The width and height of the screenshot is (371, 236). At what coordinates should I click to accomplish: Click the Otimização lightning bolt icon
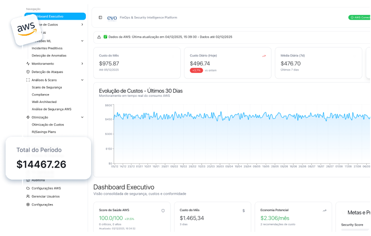pos(28,117)
